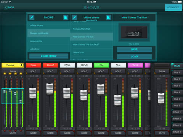This screenshot has height=137, width=183.
Task: Click the LOAD SHOW button
Action: coord(49,56)
